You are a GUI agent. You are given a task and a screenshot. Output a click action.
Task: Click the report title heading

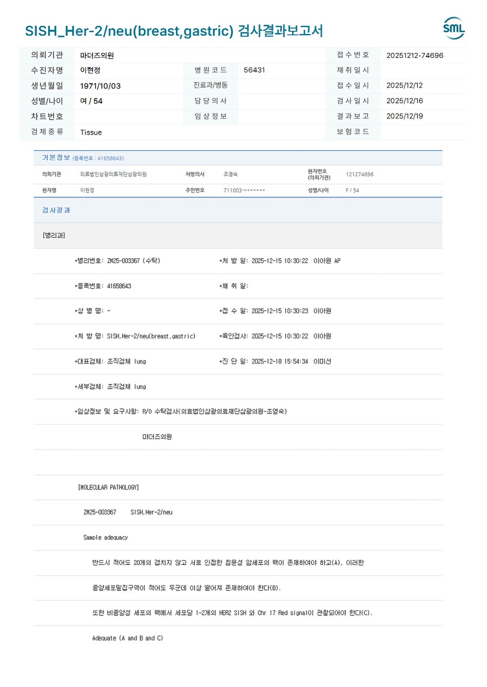(174, 31)
